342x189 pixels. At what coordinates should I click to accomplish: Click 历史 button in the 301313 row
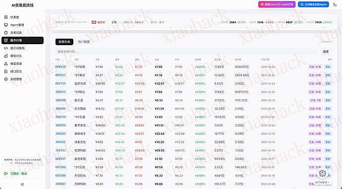(x=315, y=150)
